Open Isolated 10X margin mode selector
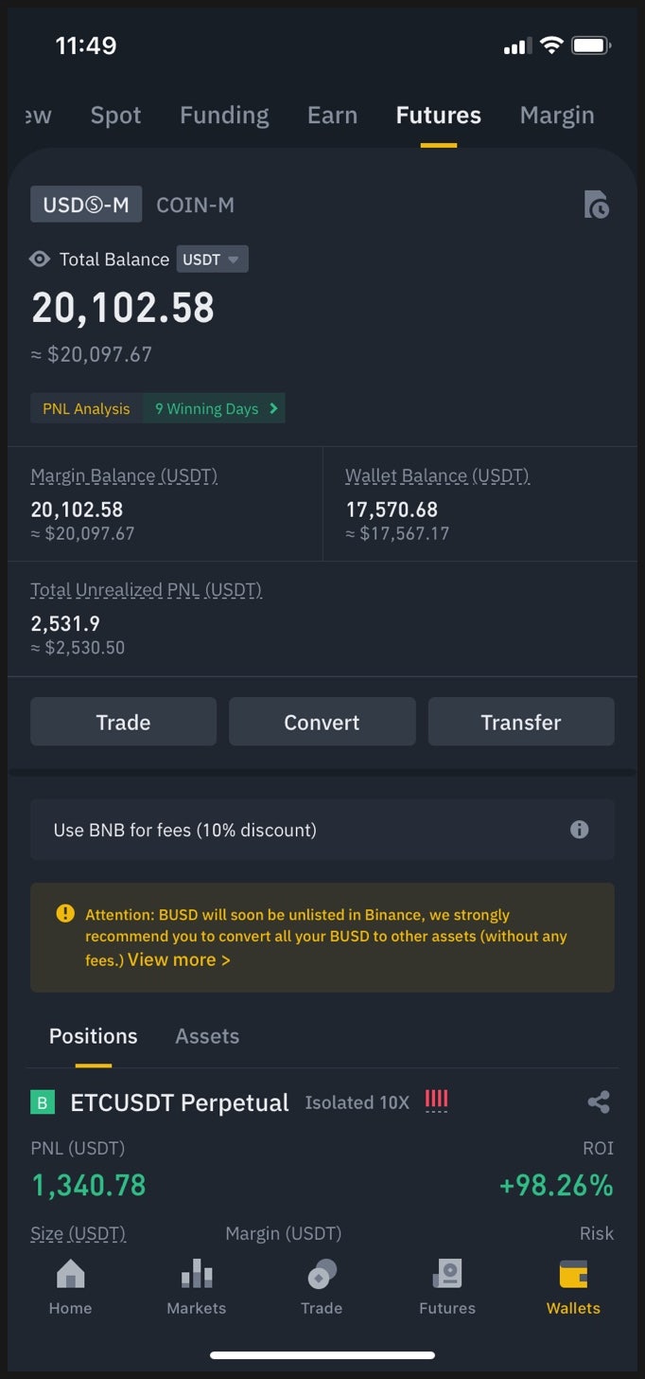The width and height of the screenshot is (645, 1379). [357, 1102]
